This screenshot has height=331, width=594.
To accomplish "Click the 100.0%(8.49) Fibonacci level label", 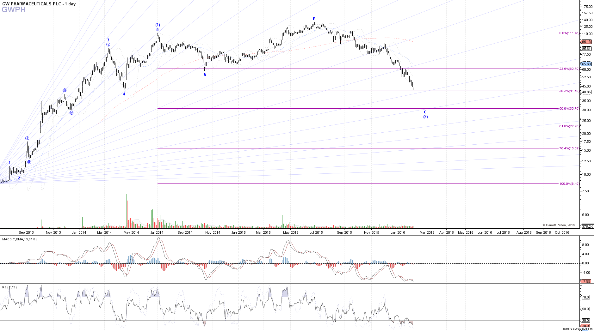I will (569, 184).
